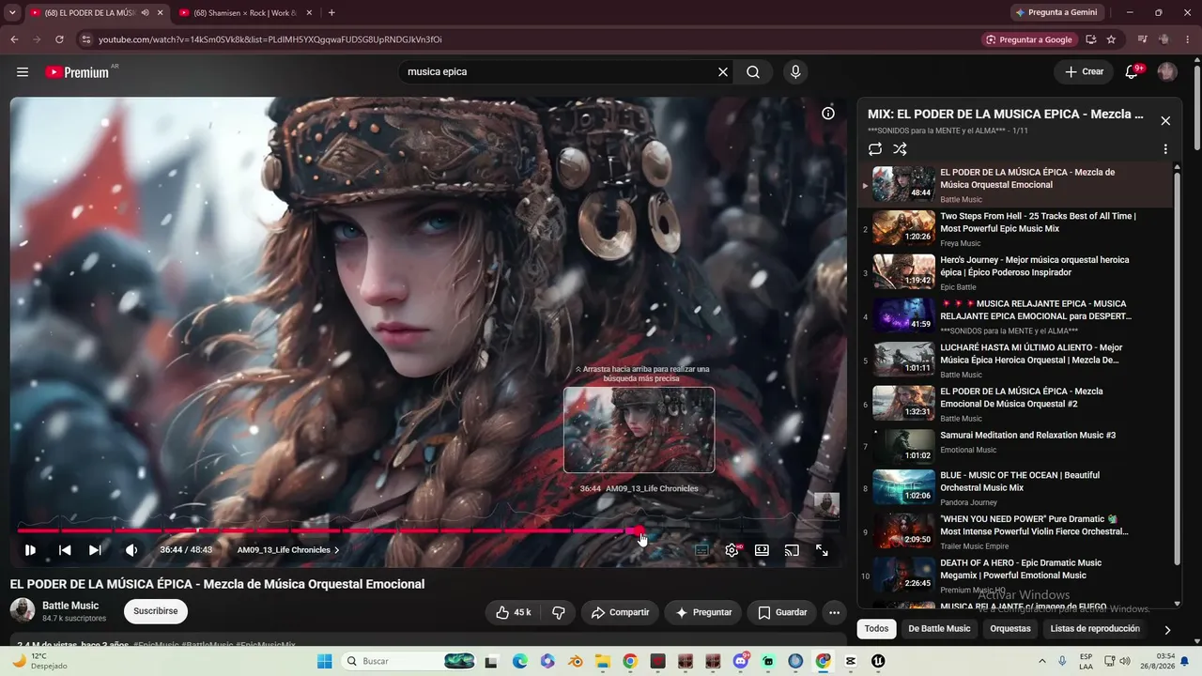Start voice search with the microphone
The width and height of the screenshot is (1202, 676).
795,72
